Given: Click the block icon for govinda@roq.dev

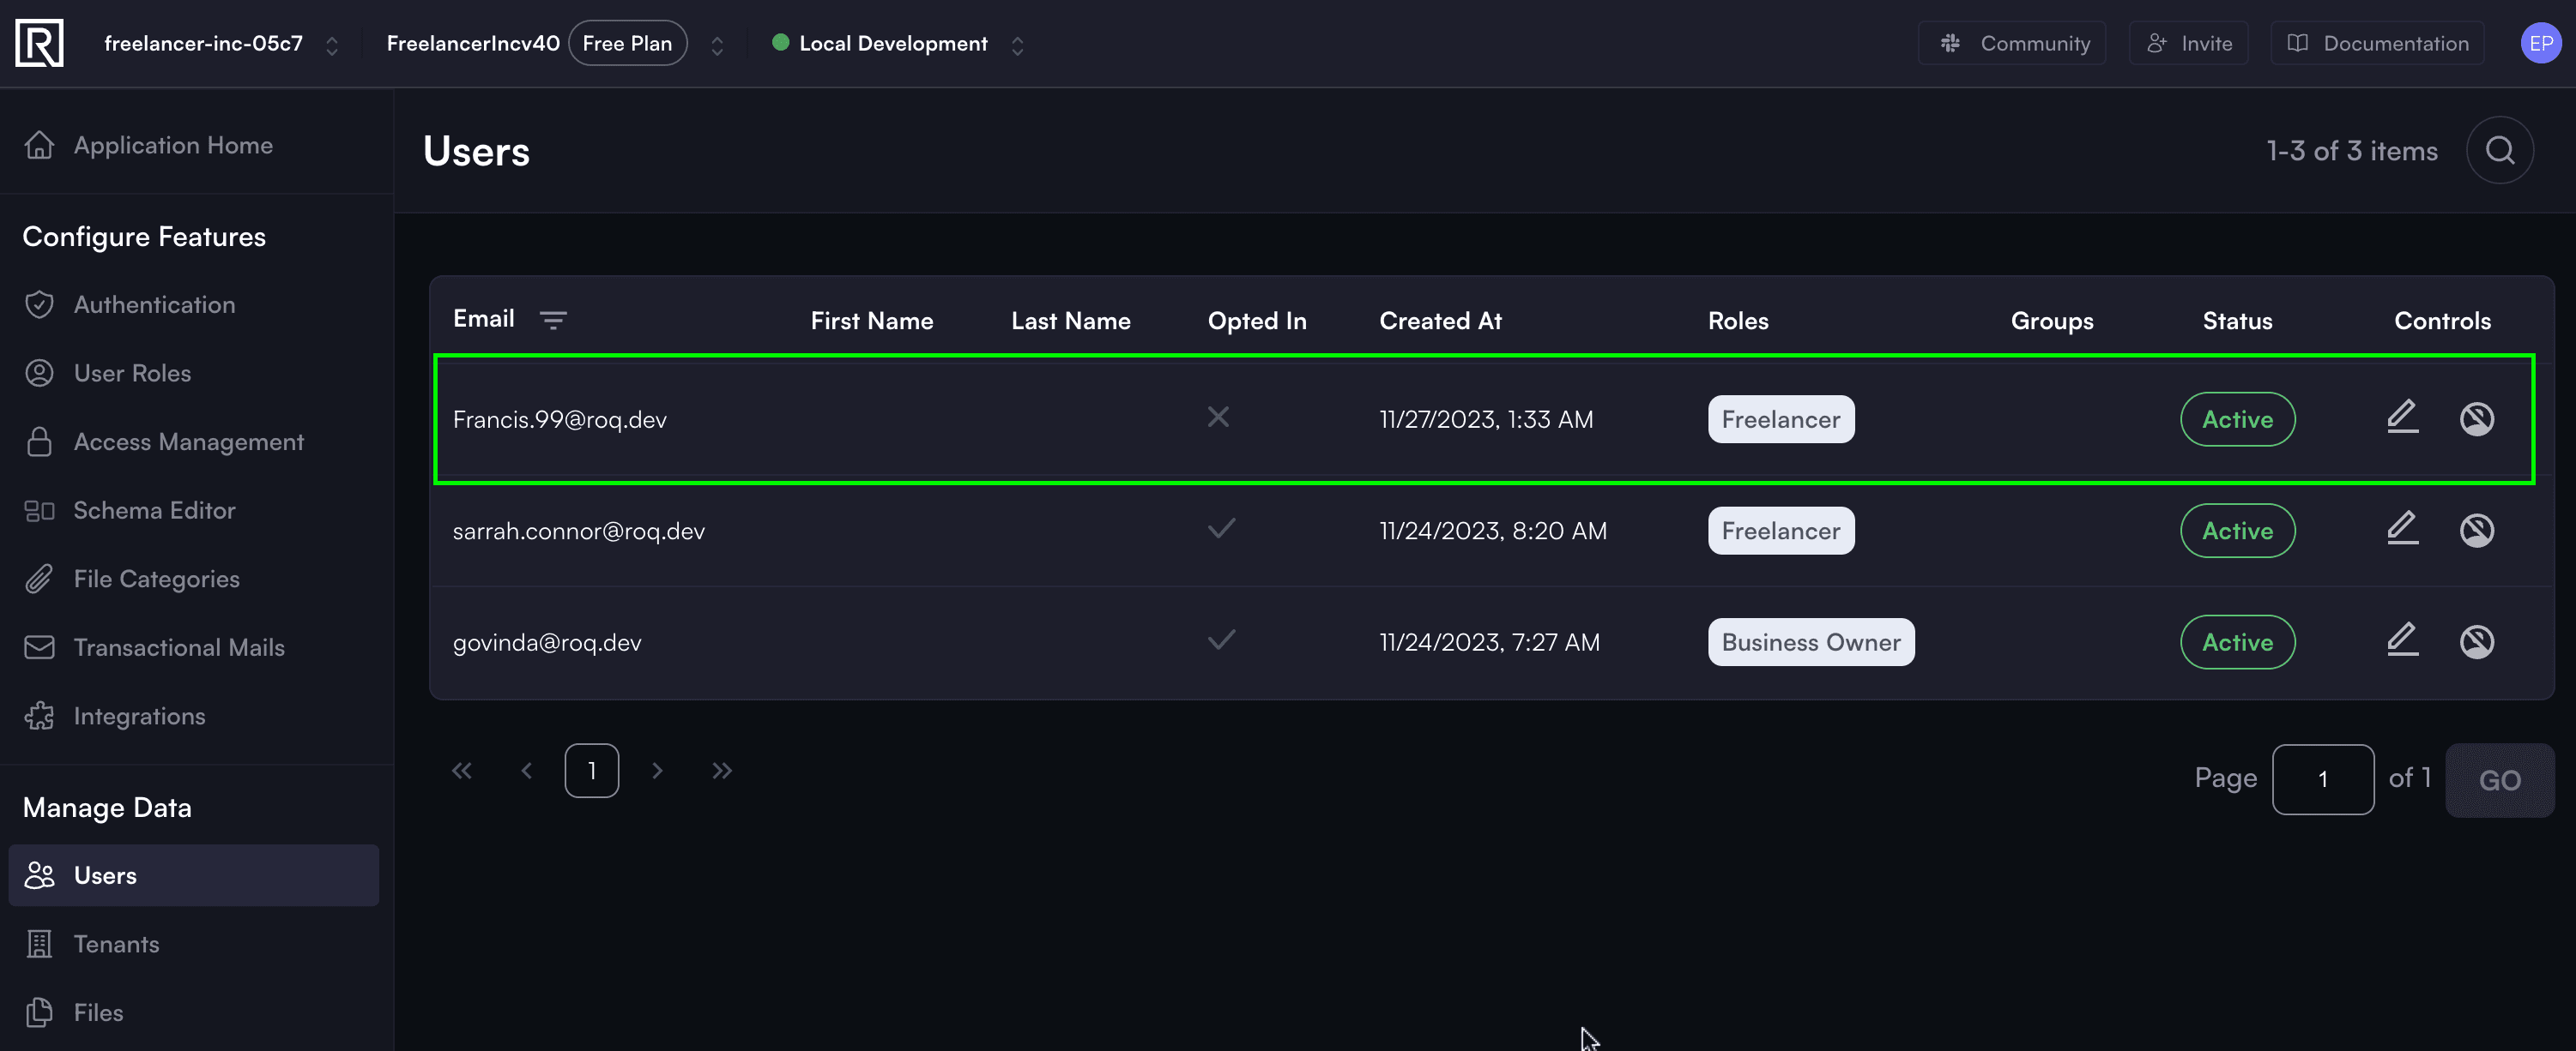Looking at the screenshot, I should 2476,640.
